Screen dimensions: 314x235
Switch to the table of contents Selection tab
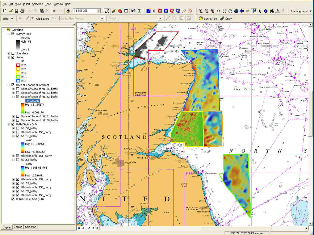[31, 227]
